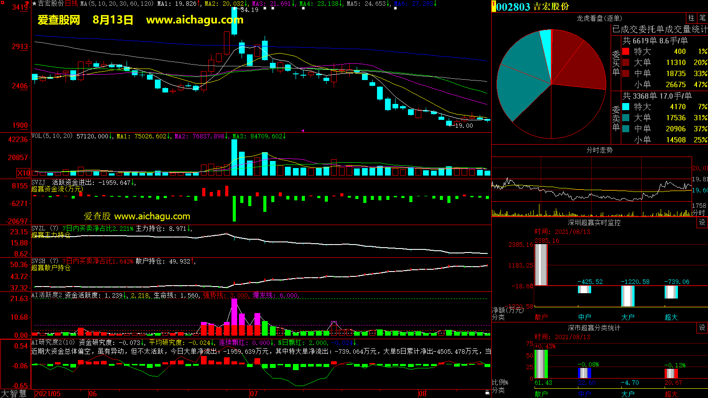
Task: Click the X10 volume scale box
Action: point(23,173)
